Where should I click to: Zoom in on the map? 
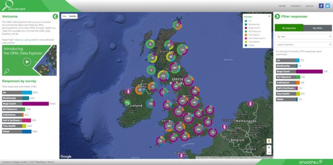tap(269, 148)
